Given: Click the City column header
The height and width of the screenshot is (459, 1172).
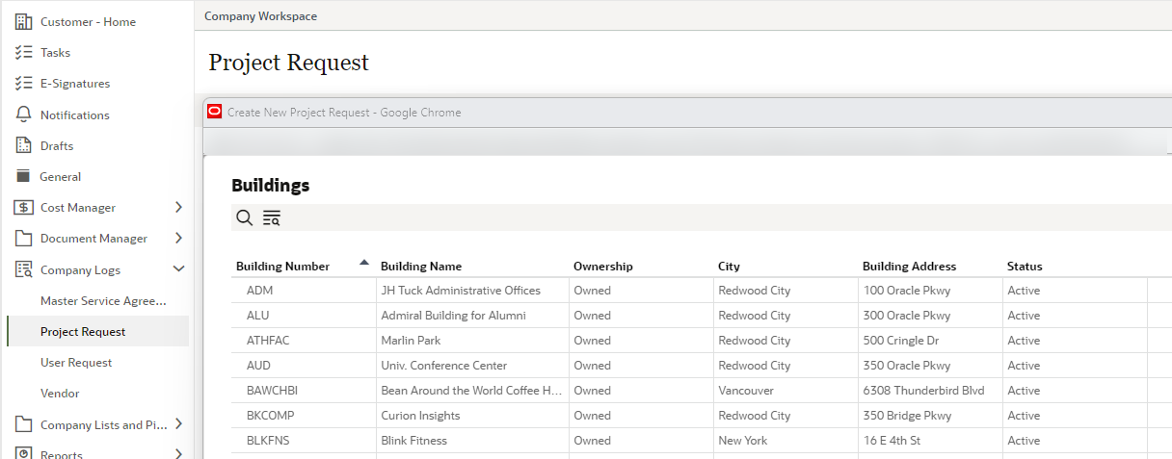Looking at the screenshot, I should click(729, 266).
